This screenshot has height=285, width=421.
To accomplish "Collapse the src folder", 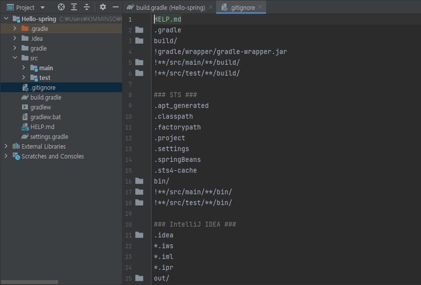I will 15,58.
